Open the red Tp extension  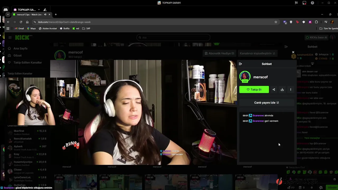pos(297,22)
